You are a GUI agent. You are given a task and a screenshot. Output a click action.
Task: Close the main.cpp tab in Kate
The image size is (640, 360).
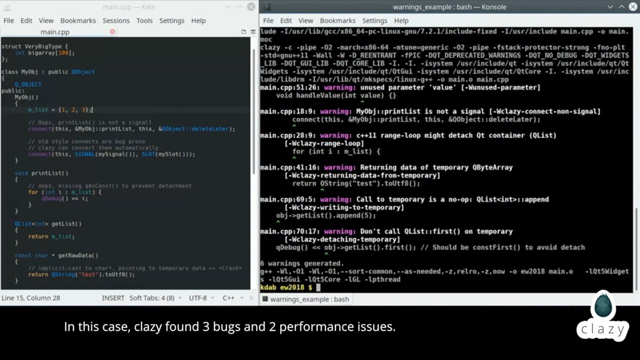[112, 31]
